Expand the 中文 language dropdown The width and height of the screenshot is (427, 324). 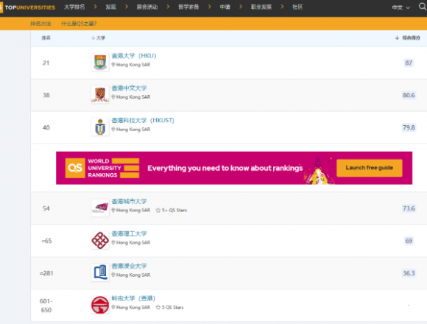point(400,7)
